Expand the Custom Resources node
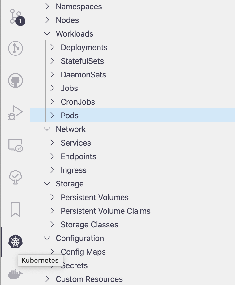The height and width of the screenshot is (285, 235). click(x=47, y=279)
